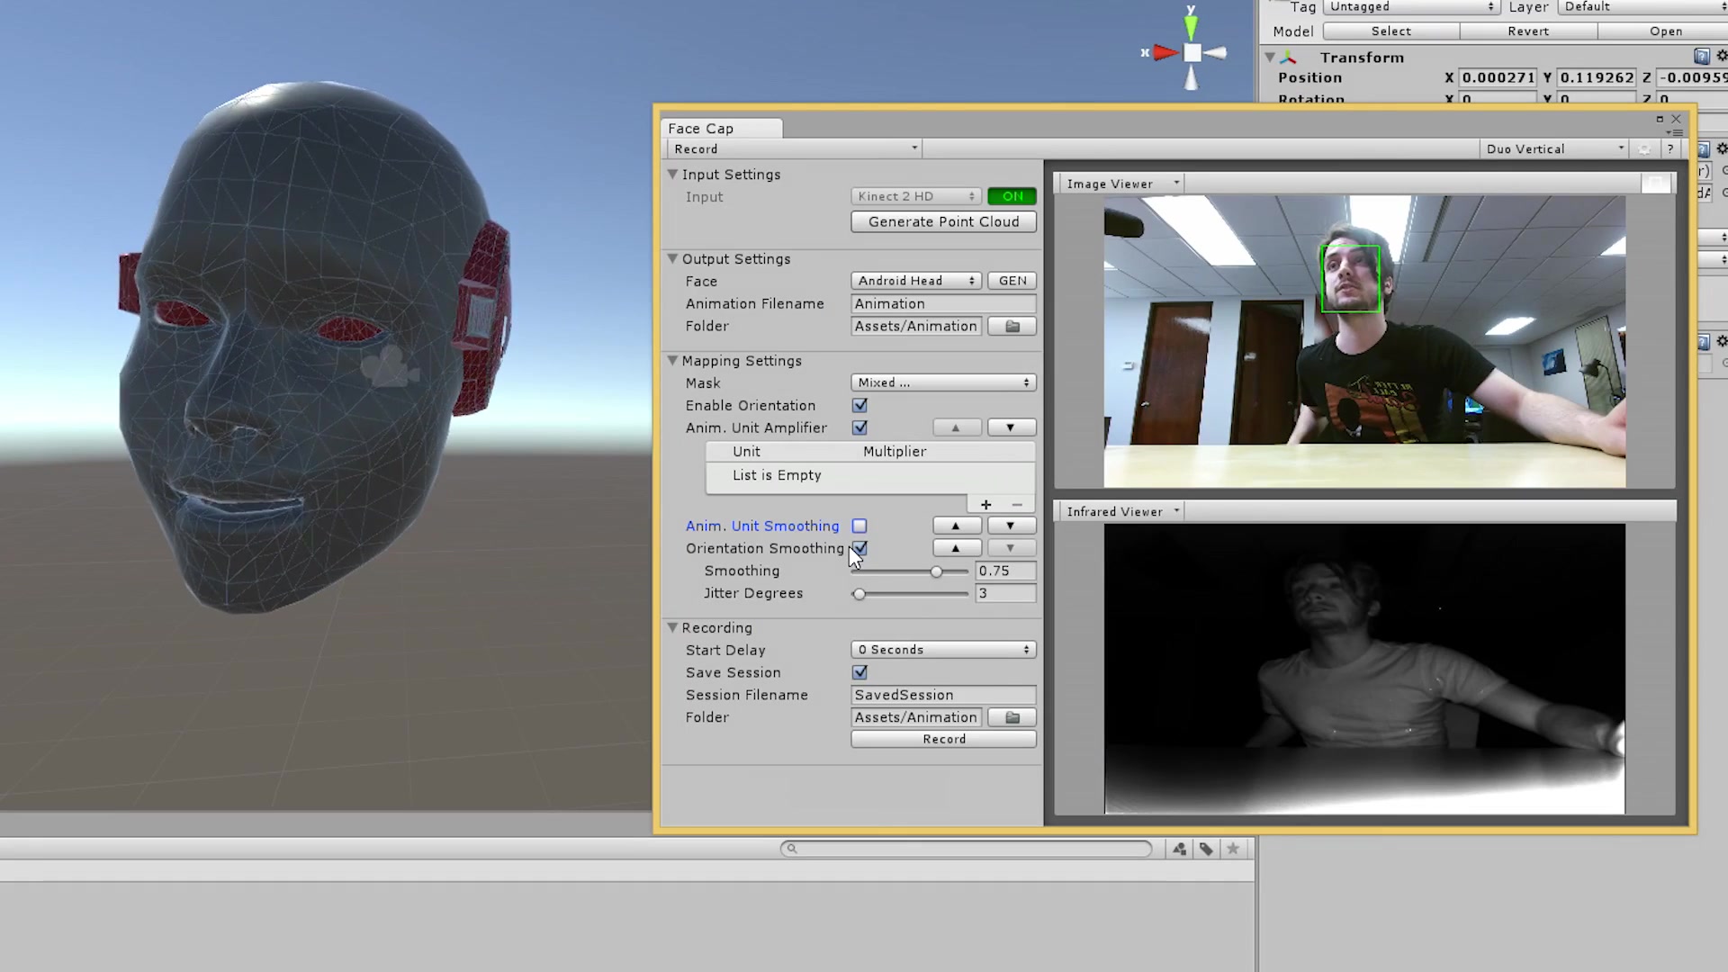1728x972 pixels.
Task: Click the Session Filename input field
Action: 943,695
